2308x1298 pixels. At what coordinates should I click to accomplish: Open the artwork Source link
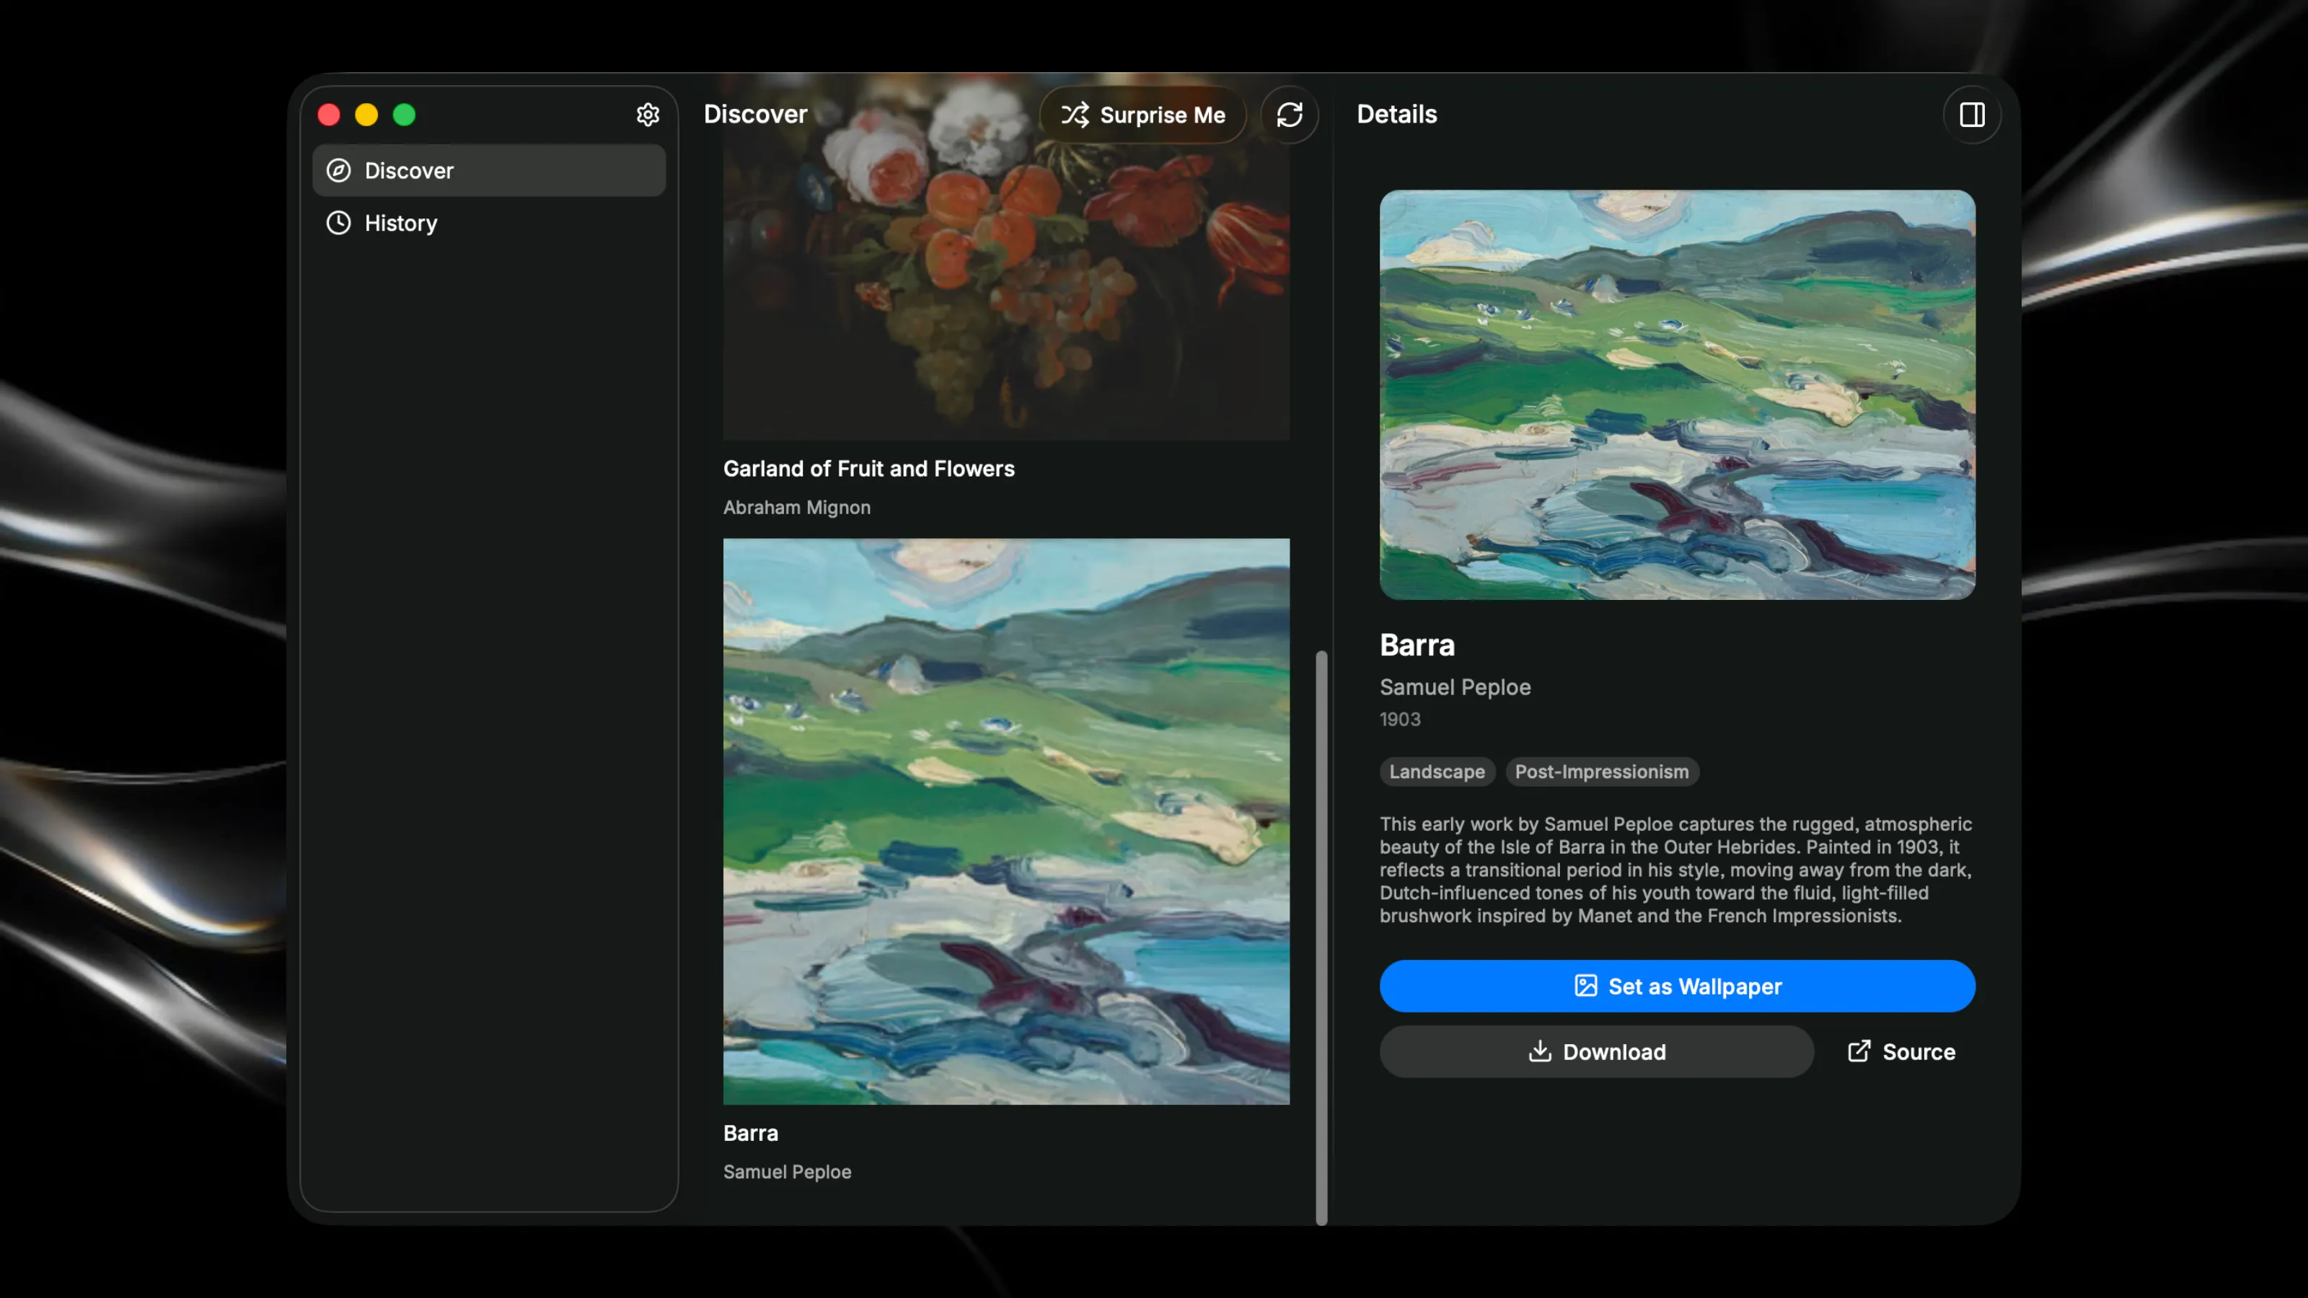pyautogui.click(x=1901, y=1051)
